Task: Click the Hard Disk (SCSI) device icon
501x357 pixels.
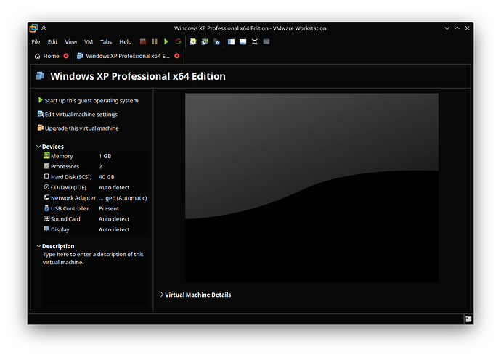Action: click(46, 176)
